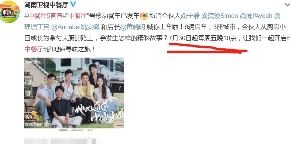290x150 pixels.
Task: Open the #中餐厅5官宣# hashtag
Action: [x=45, y=16]
